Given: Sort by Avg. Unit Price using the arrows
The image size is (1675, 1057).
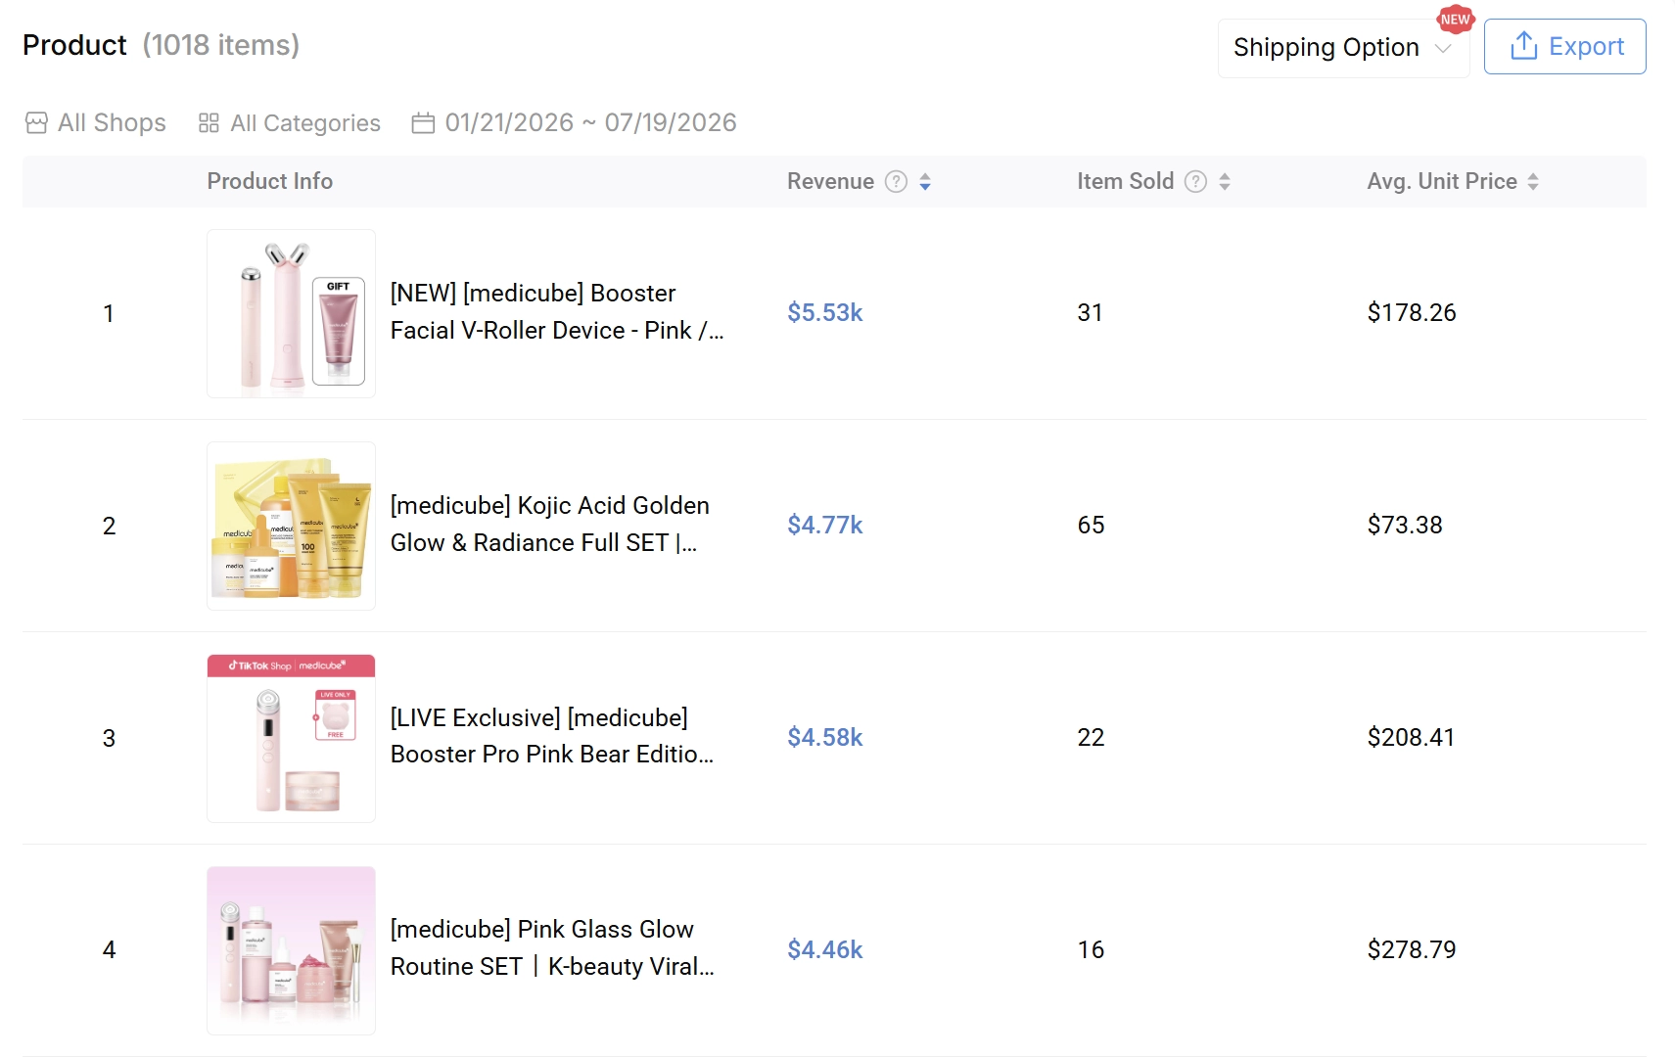Looking at the screenshot, I should (x=1533, y=182).
